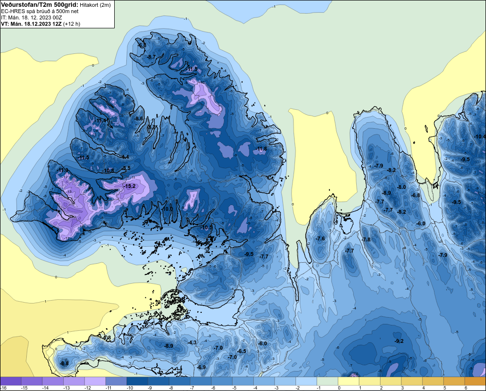Image resolution: width=486 pixels, height=391 pixels.
Task: Click the -7.6 temperature reading
Action: coord(320,238)
